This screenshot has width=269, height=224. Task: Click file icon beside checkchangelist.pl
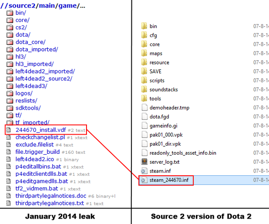[9, 137]
